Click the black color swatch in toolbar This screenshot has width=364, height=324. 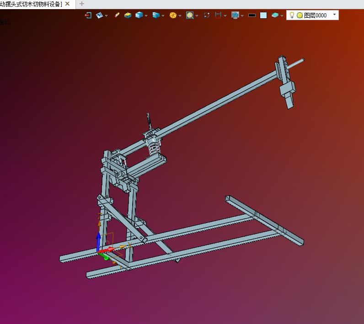(252, 16)
